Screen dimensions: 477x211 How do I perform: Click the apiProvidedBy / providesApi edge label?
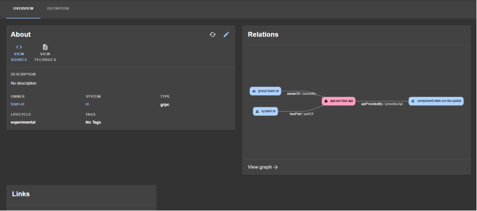[382, 103]
